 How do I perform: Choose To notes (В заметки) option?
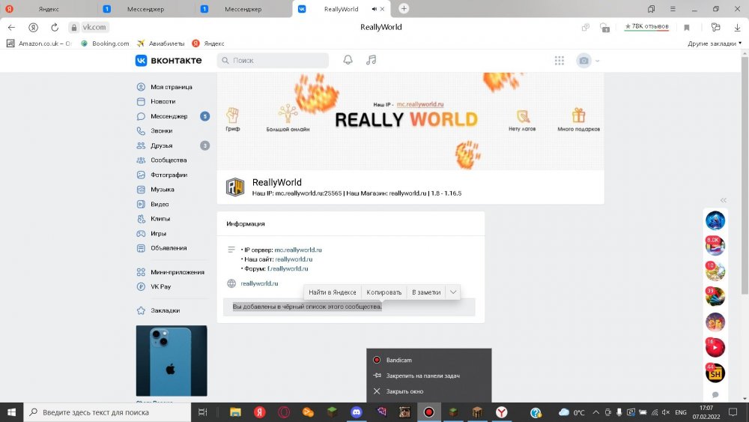426,292
